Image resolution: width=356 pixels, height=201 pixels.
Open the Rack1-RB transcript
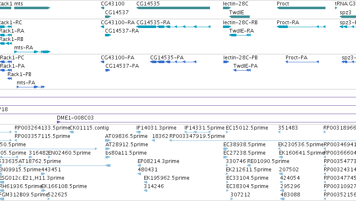pyautogui.click(x=6, y=43)
